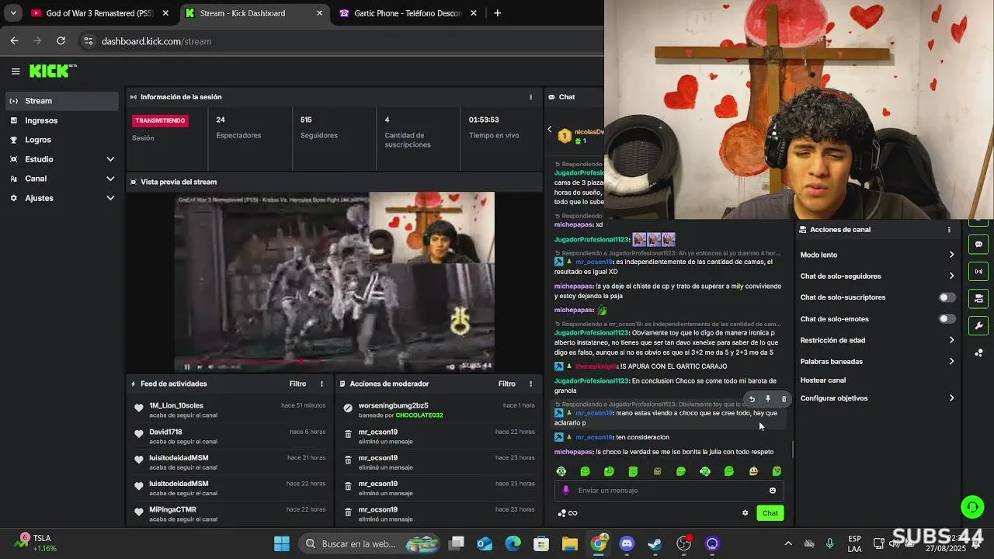The width and height of the screenshot is (994, 559).
Task: Open the browser tab search dropdown
Action: (x=13, y=13)
